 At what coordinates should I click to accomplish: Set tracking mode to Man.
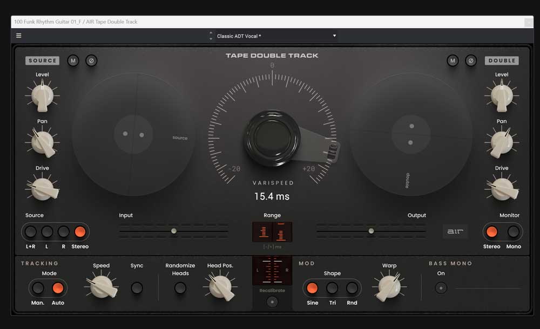click(x=38, y=288)
